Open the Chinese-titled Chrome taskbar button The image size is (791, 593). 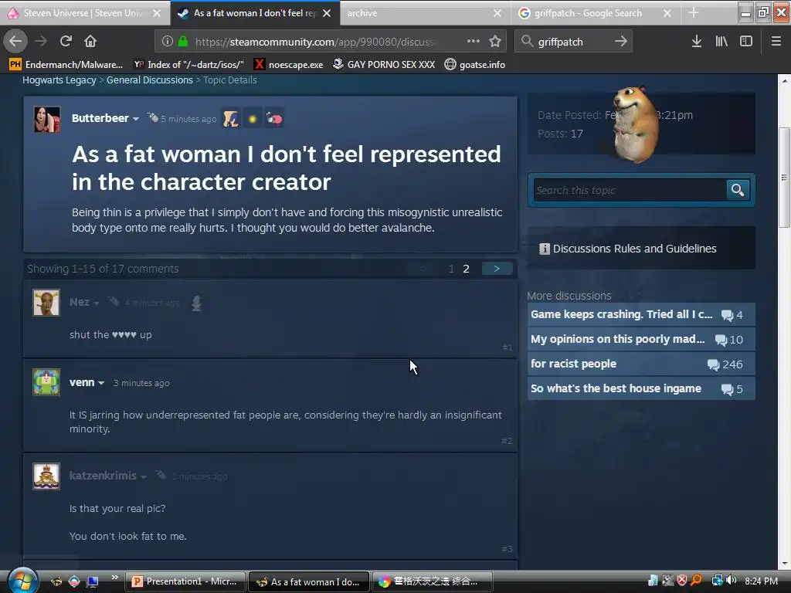point(432,581)
